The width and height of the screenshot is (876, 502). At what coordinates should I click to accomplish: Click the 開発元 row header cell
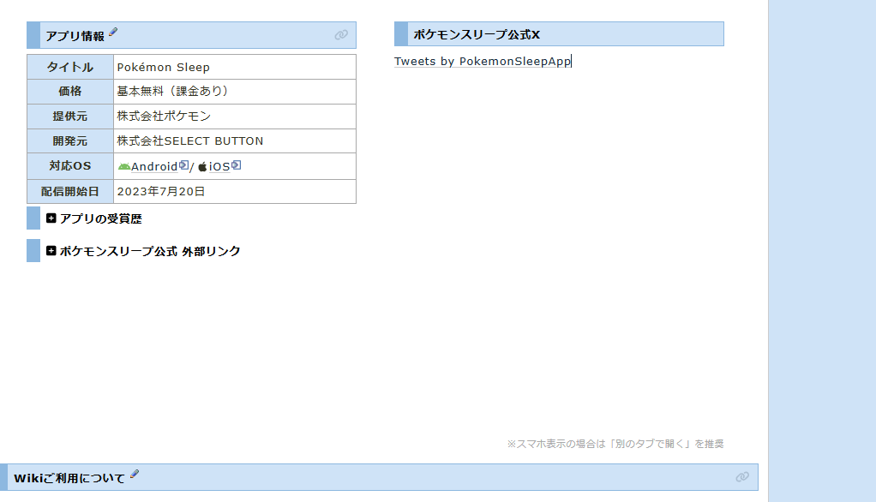click(x=70, y=141)
